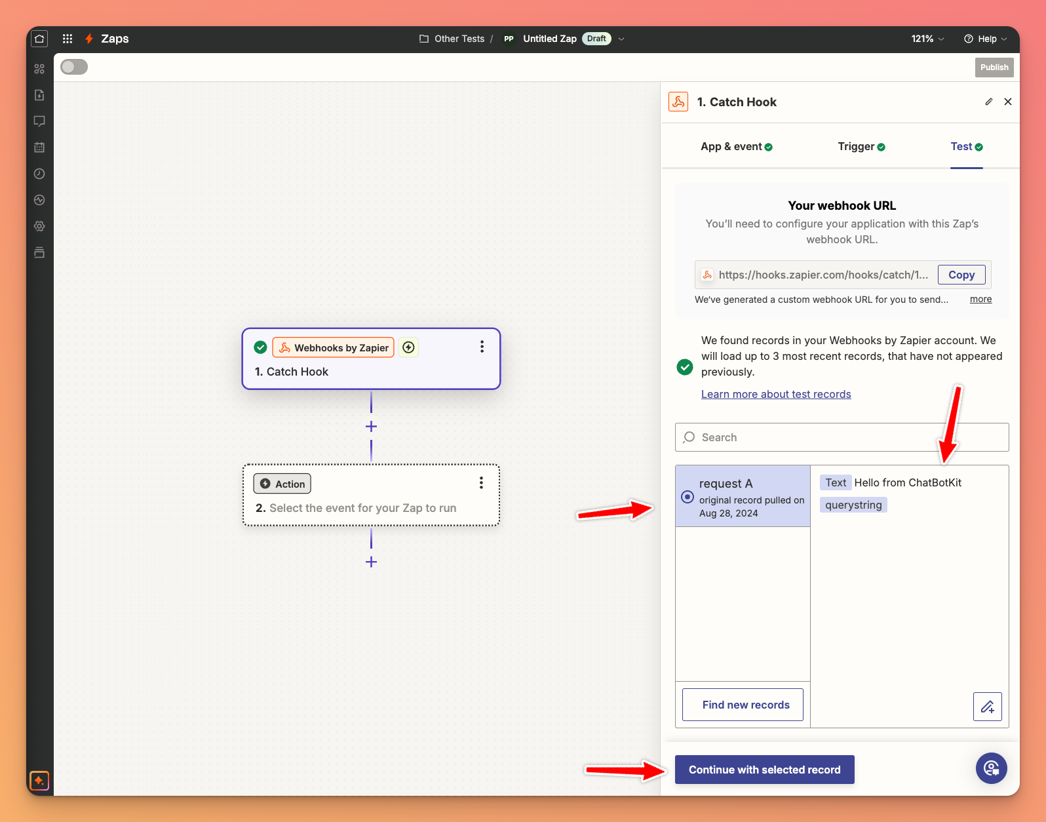This screenshot has height=822, width=1046.
Task: Open the Help dropdown menu
Action: pos(986,39)
